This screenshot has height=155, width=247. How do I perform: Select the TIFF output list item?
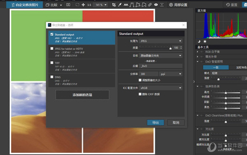(x=82, y=66)
